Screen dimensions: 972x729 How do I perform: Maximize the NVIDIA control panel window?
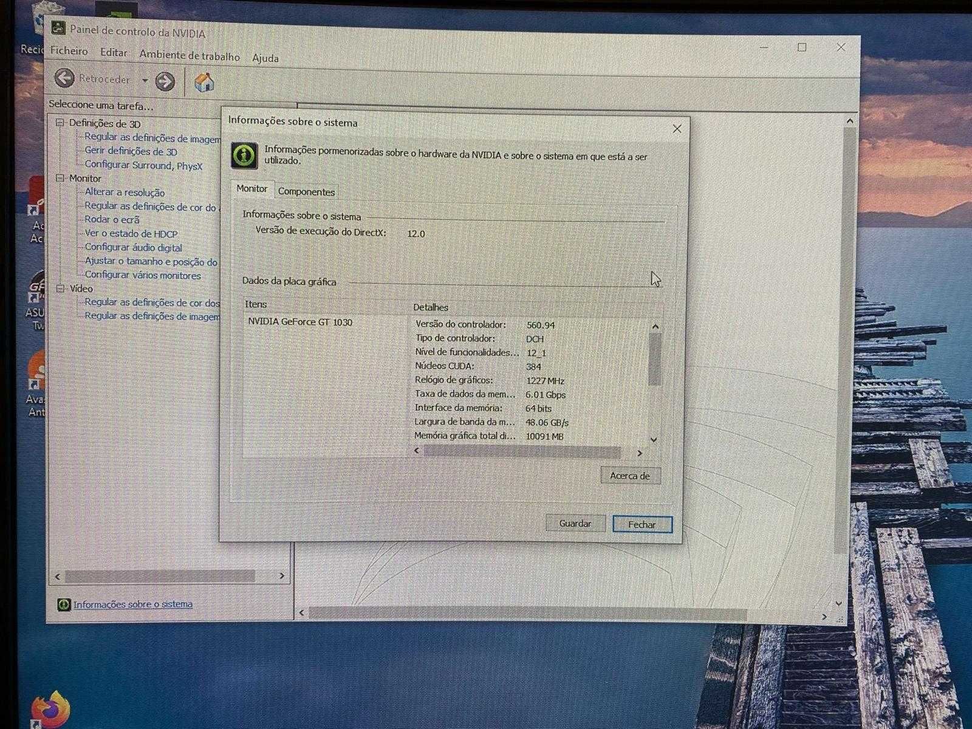click(802, 47)
